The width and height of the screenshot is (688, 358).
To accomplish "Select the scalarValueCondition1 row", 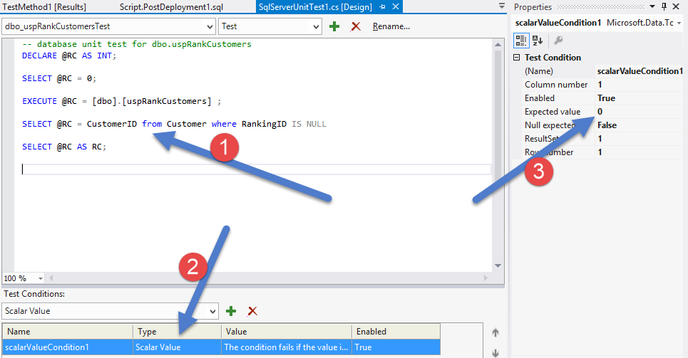I will pyautogui.click(x=221, y=347).
